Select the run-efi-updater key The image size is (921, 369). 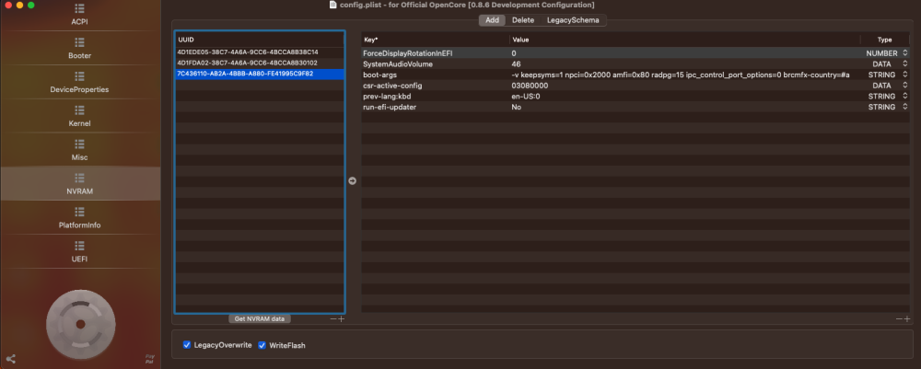point(390,108)
